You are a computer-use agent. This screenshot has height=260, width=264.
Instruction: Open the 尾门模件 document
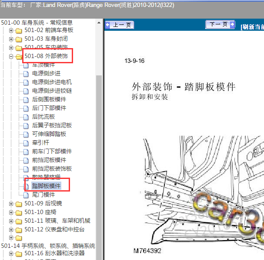43,195
